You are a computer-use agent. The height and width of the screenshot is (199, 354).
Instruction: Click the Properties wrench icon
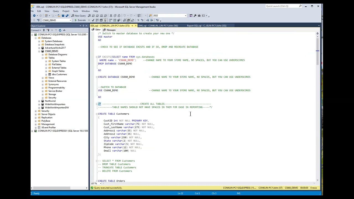coord(195,16)
